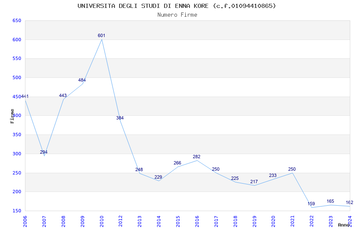Select the 2015 year axis label
Screen dimensions: 354x229
[178, 222]
